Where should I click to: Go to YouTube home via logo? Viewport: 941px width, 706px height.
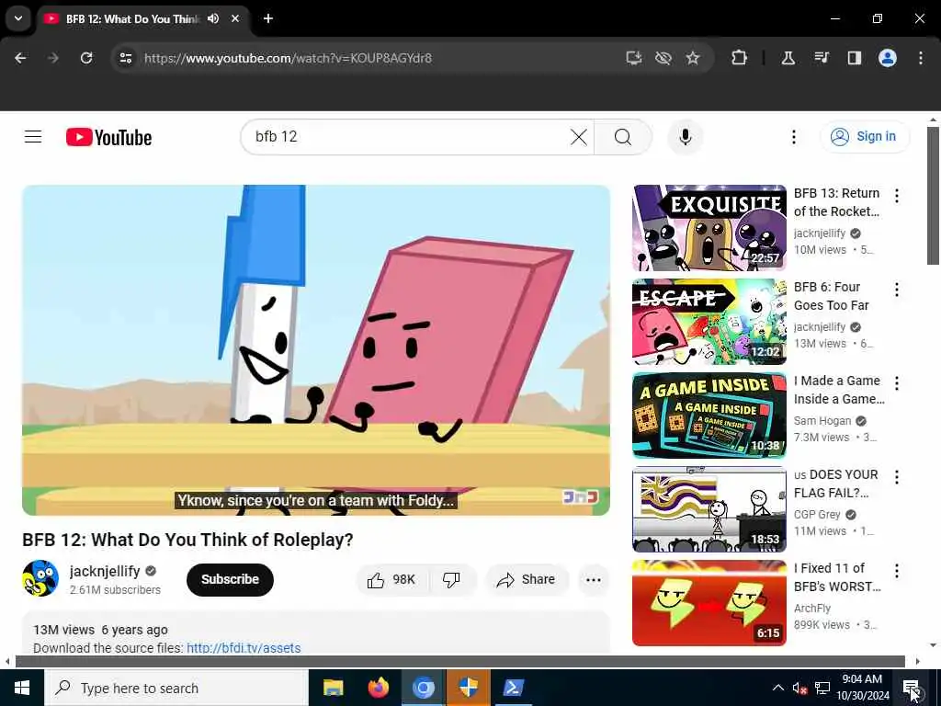(x=108, y=138)
